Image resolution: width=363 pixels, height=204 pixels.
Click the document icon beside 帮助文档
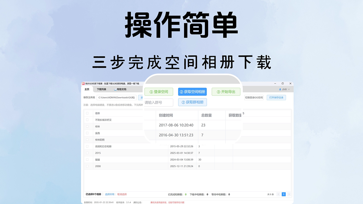coord(115,89)
